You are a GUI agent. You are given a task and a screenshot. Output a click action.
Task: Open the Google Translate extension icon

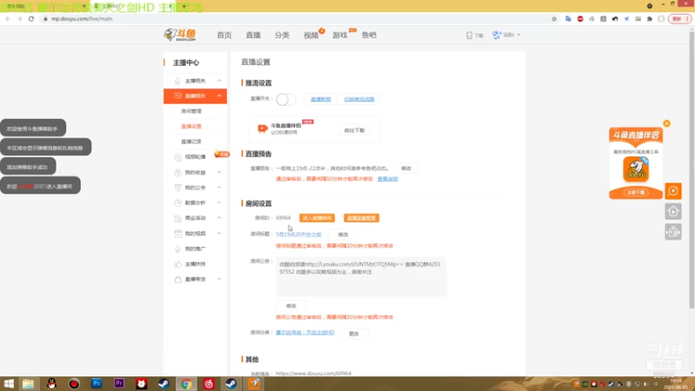[568, 18]
